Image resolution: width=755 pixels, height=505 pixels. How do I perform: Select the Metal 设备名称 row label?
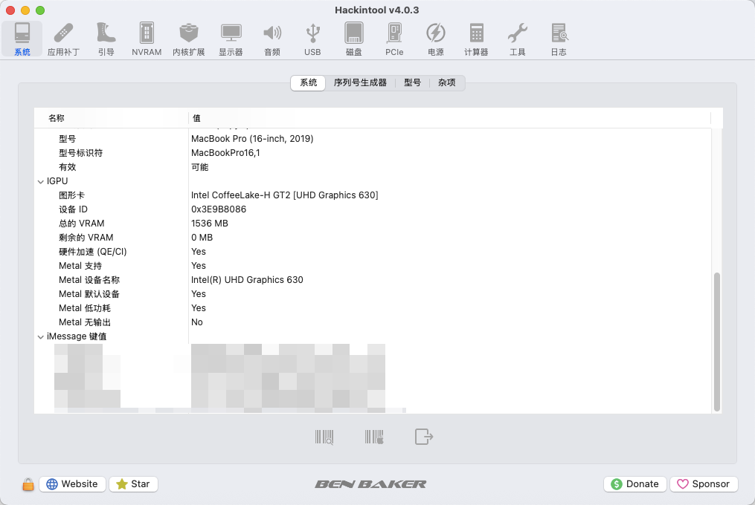pyautogui.click(x=89, y=280)
